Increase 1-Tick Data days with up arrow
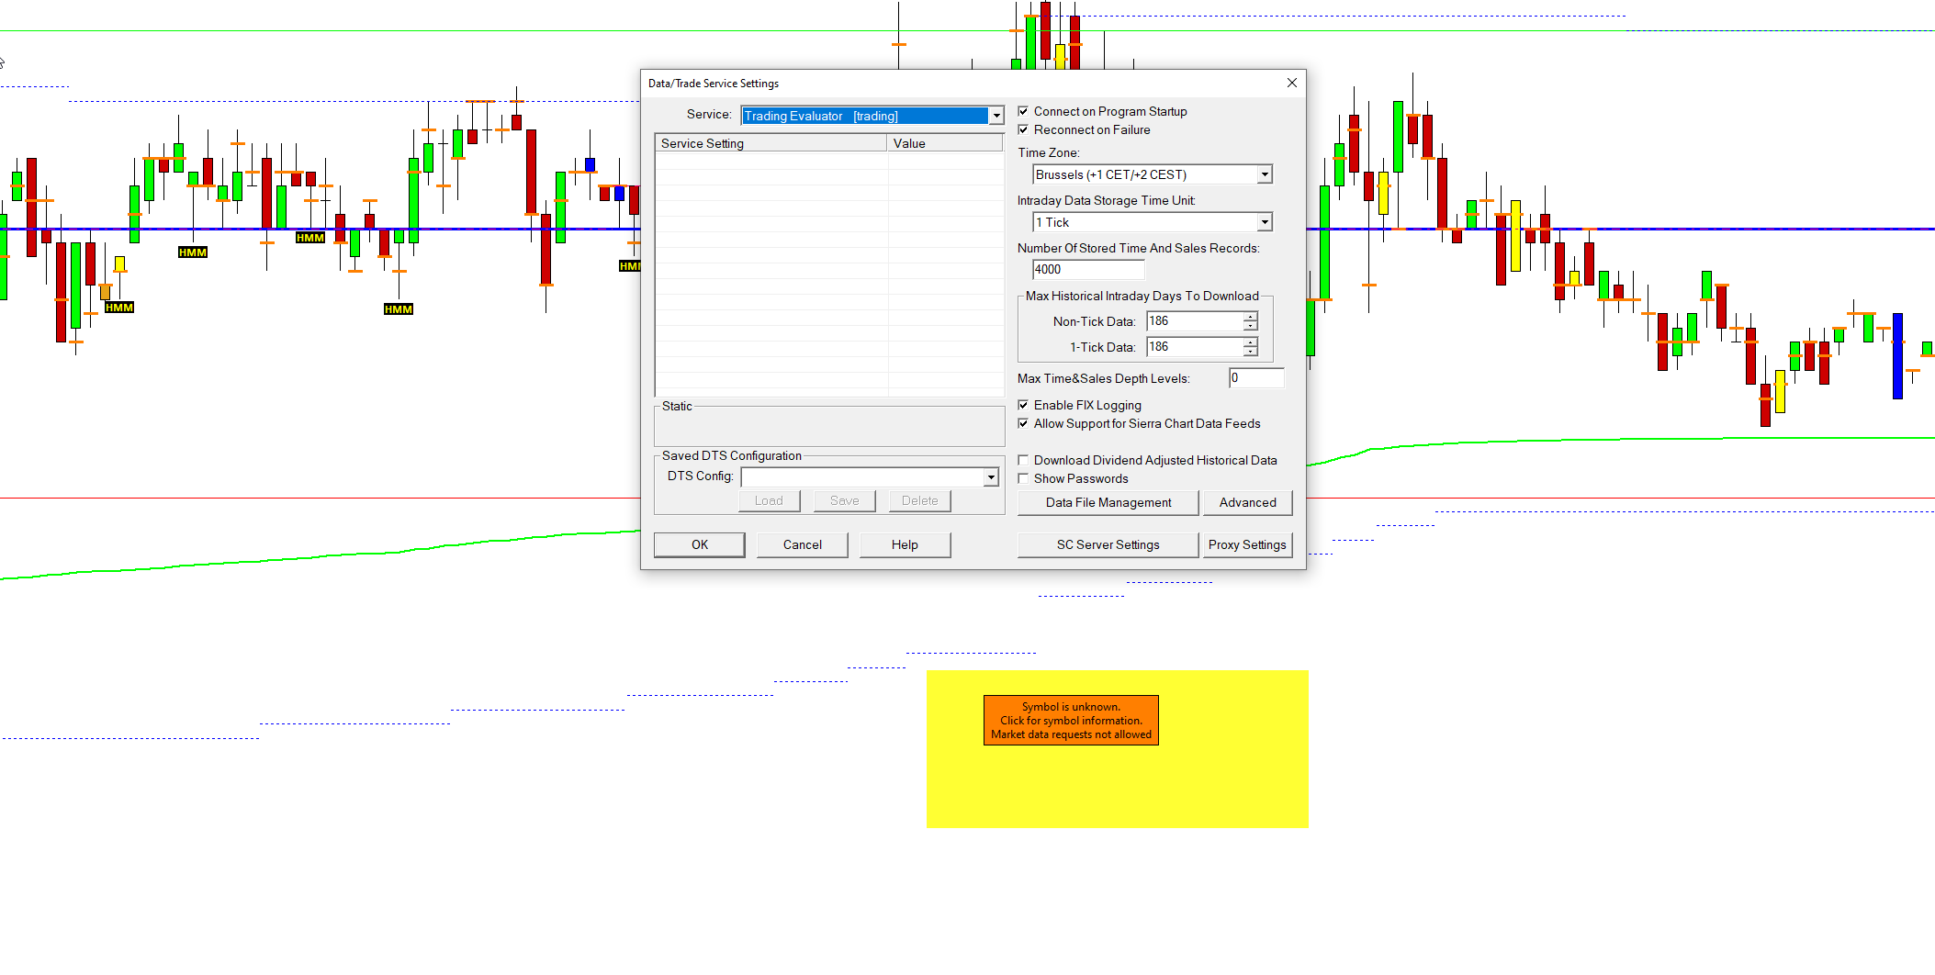Viewport: 1935px width, 975px height. tap(1250, 342)
